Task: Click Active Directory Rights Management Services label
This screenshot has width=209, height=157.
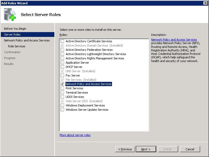Action: (x=95, y=58)
